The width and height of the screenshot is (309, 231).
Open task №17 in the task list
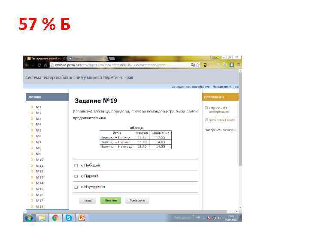click(39, 201)
